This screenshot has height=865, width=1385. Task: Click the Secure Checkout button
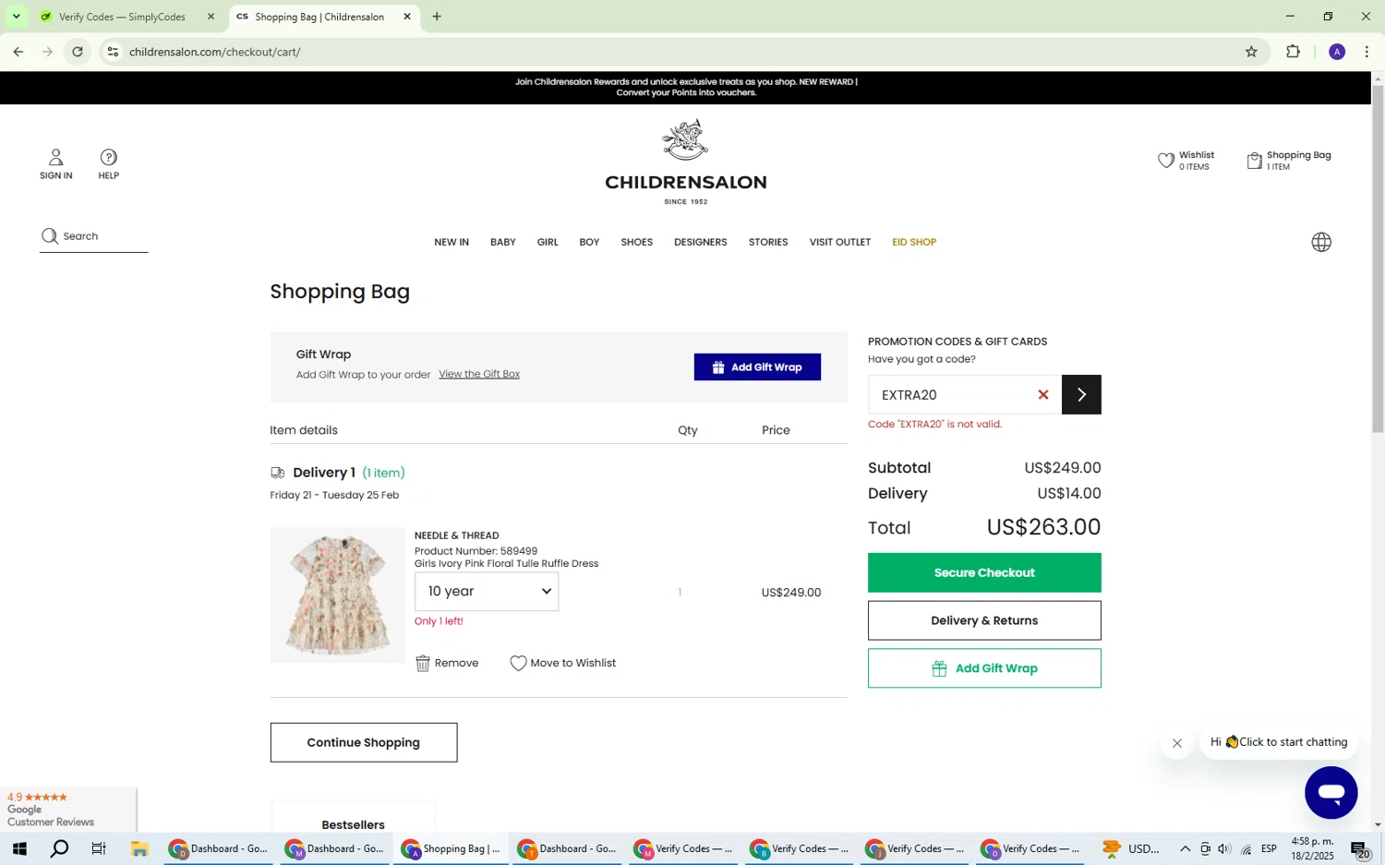(x=984, y=572)
